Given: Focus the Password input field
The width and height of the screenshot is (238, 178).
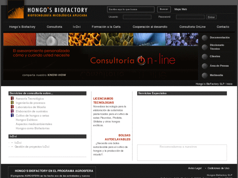Looking at the screenshot, I should [190, 17].
